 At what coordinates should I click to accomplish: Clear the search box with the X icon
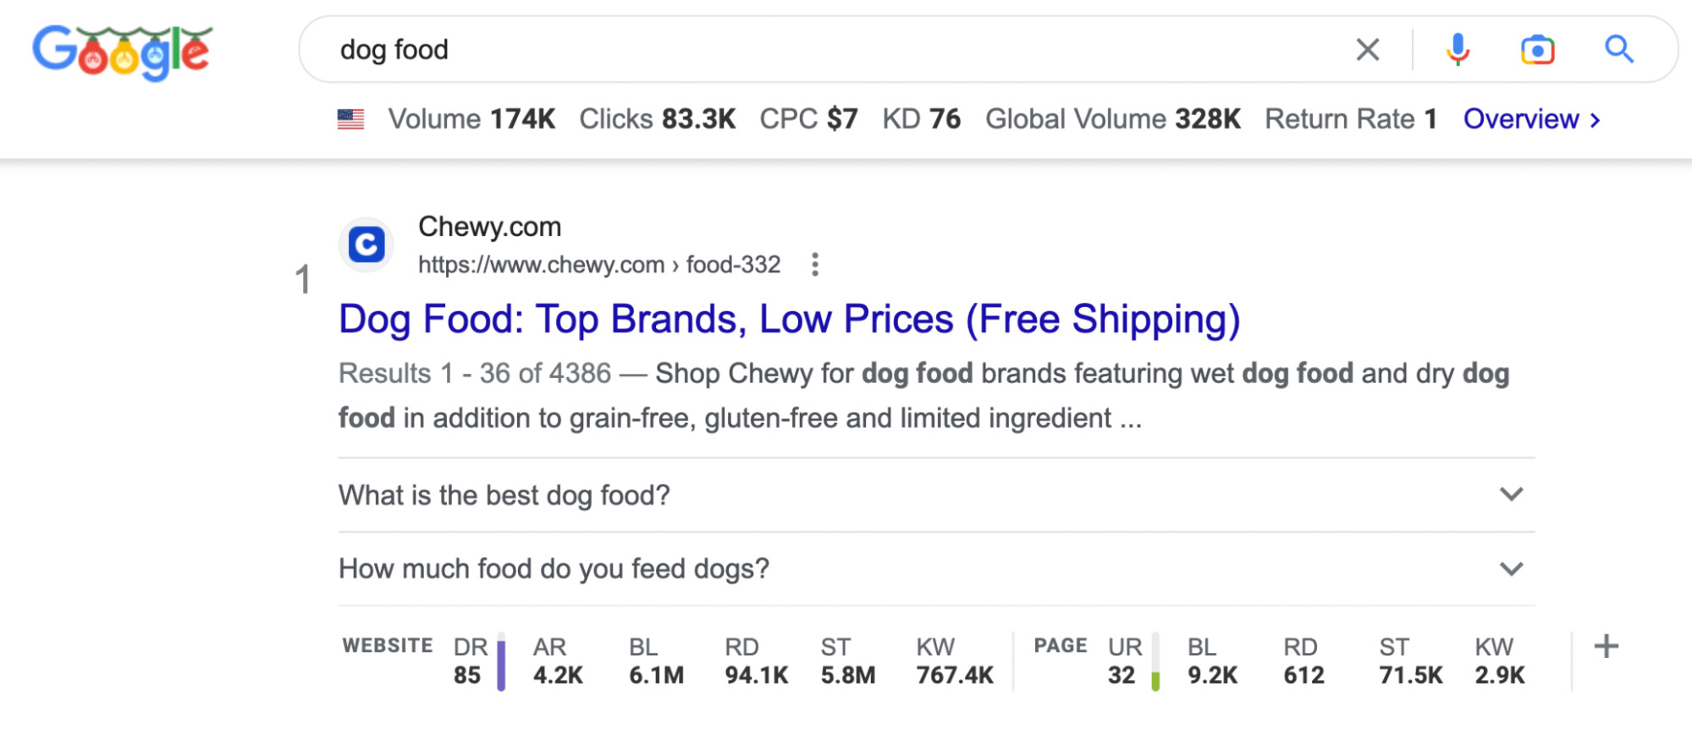(1366, 50)
